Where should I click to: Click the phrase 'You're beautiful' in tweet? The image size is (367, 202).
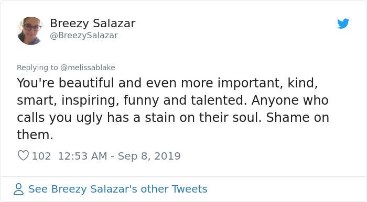[x=66, y=83]
